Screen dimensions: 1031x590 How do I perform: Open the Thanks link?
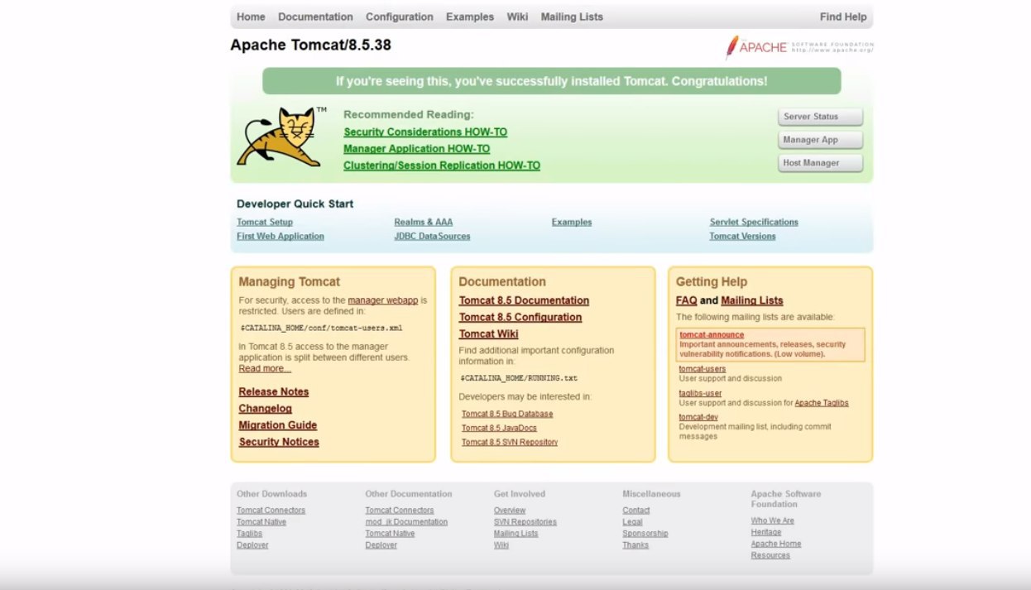pos(635,545)
